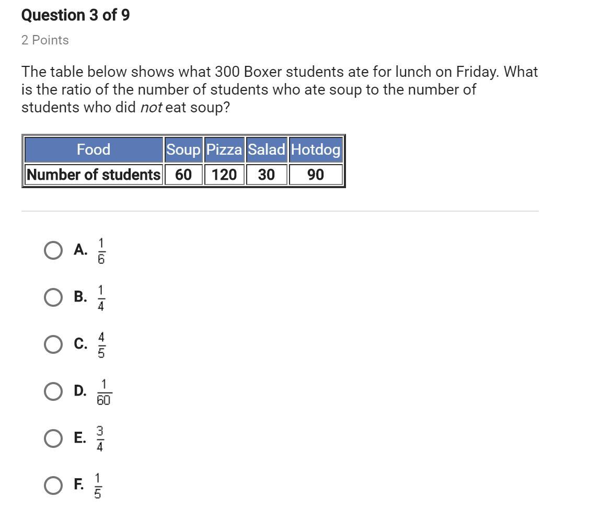Click the "Salad" column header
Screen dimensions: 612x531
coord(267,149)
